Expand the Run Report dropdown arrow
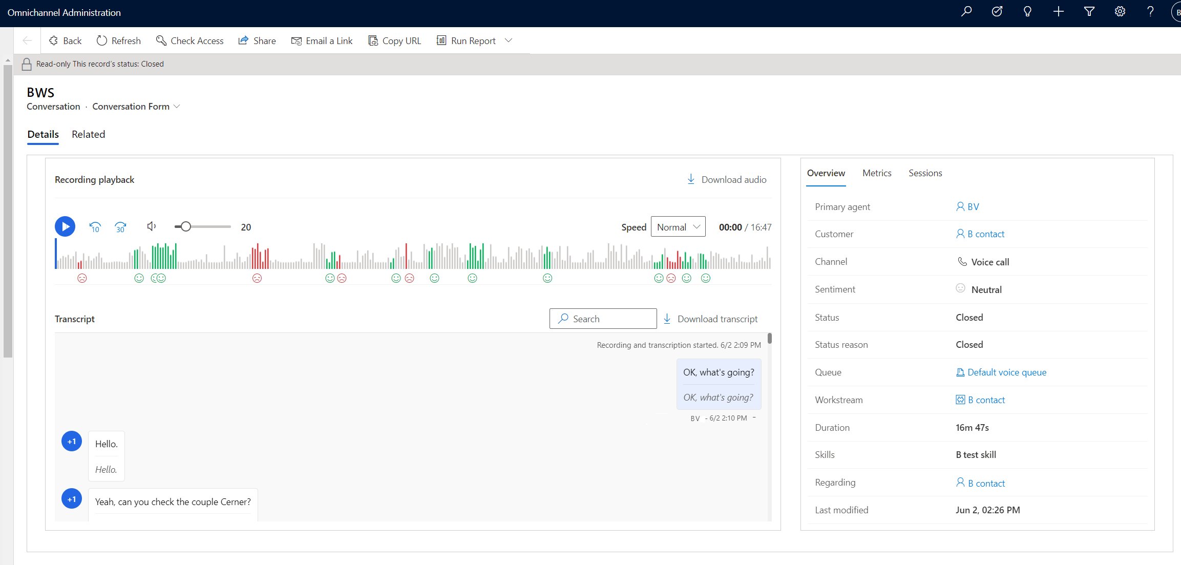The height and width of the screenshot is (565, 1181). [510, 40]
